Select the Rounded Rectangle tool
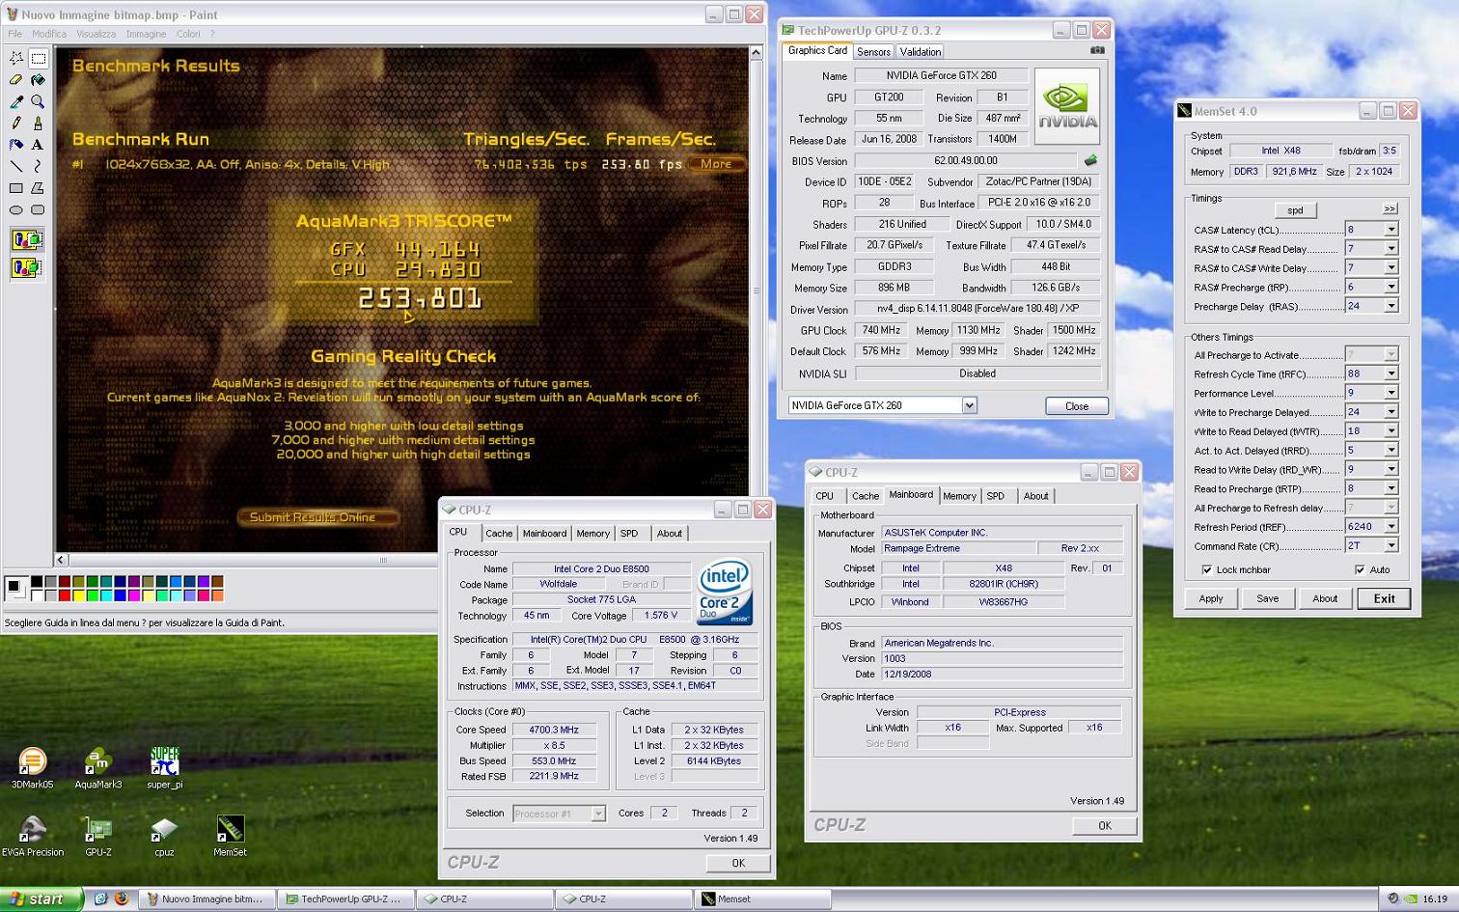 (38, 209)
